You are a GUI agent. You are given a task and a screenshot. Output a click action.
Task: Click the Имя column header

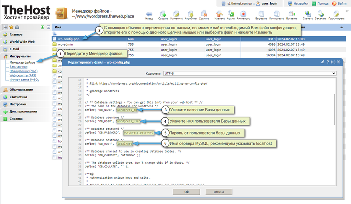point(58,27)
